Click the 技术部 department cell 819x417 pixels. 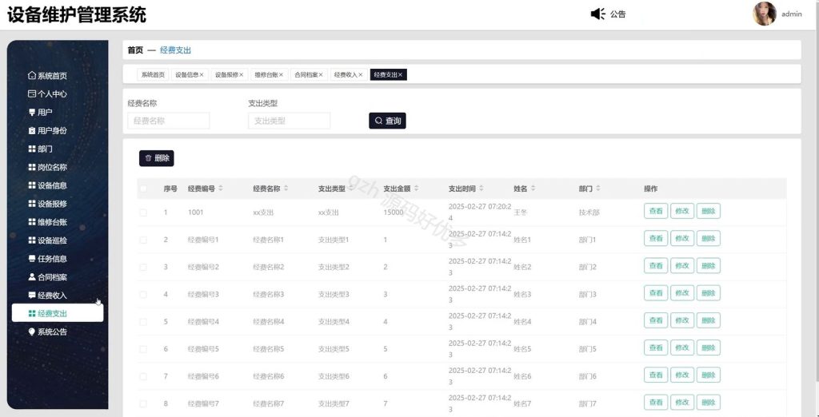(x=589, y=212)
